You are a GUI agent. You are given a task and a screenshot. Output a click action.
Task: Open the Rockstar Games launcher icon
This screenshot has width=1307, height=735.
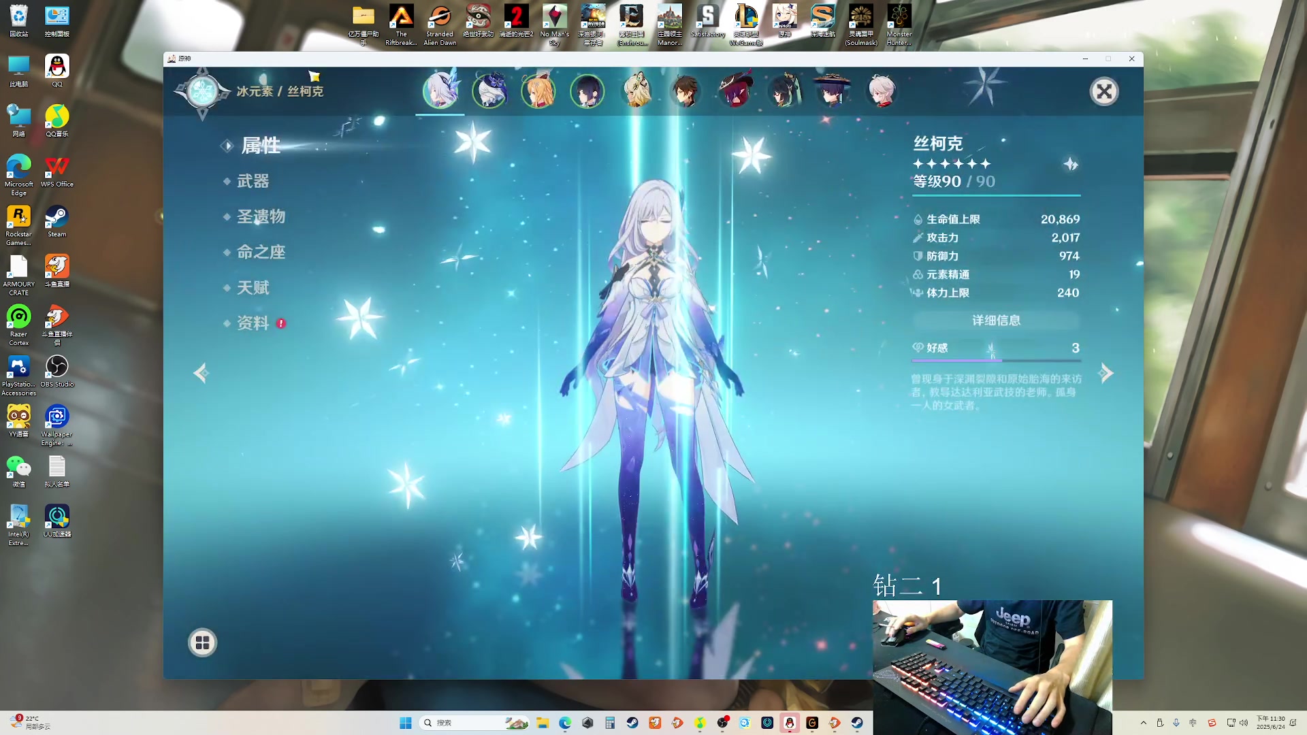pyautogui.click(x=19, y=225)
